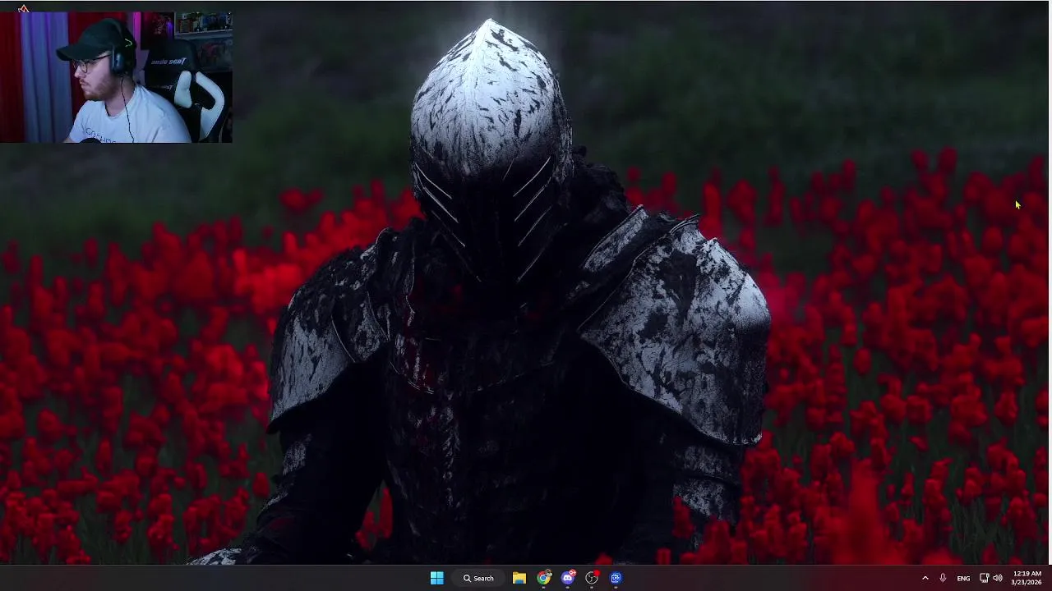This screenshot has width=1052, height=591.
Task: Click the webcam overlay thumbnail
Action: point(116,76)
